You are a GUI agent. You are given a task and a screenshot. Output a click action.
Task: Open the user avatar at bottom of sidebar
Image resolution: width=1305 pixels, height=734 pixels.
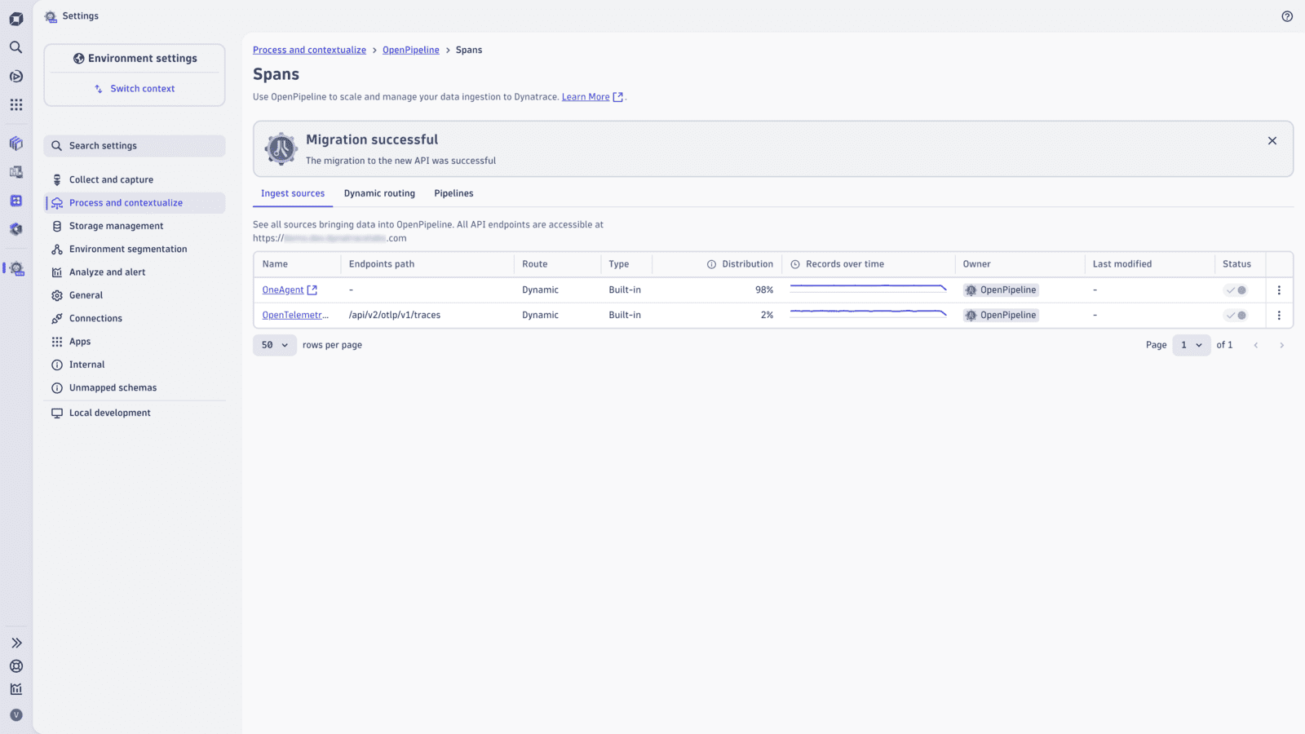coord(15,714)
